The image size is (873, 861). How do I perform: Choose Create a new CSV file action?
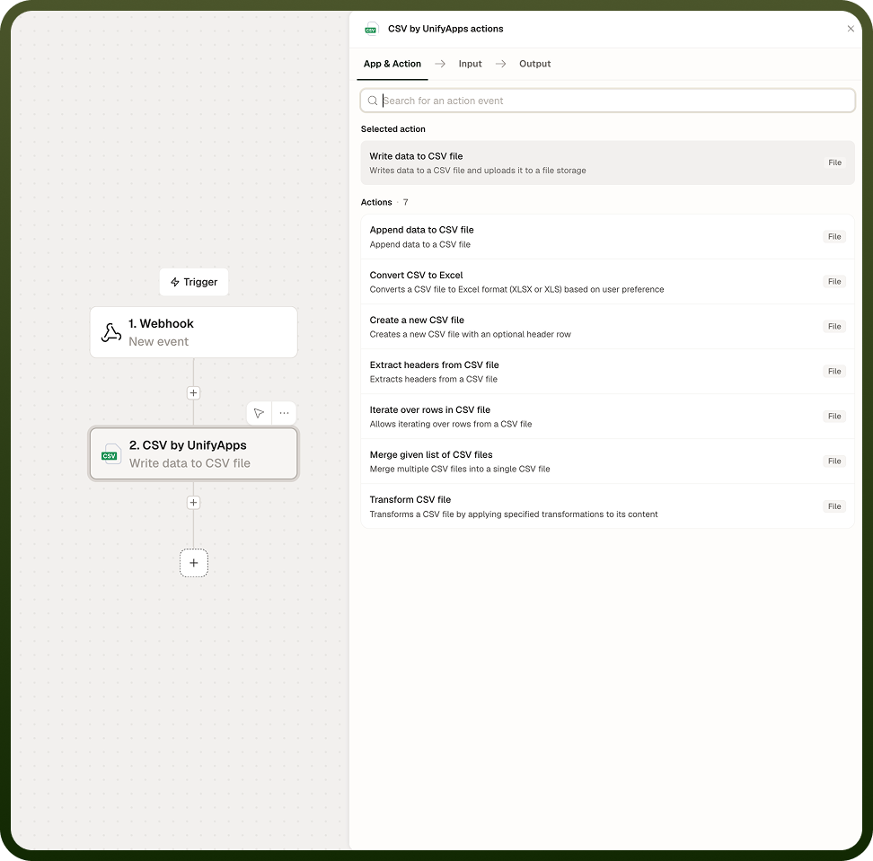pyautogui.click(x=607, y=327)
